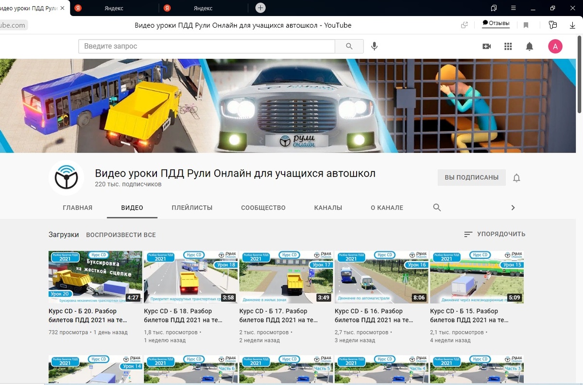The image size is (583, 385).
Task: Open the browser bookmarks collection icon
Action: [x=494, y=8]
